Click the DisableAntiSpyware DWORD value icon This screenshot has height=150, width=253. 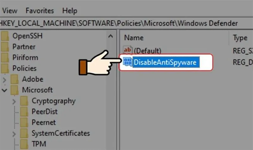click(x=128, y=62)
